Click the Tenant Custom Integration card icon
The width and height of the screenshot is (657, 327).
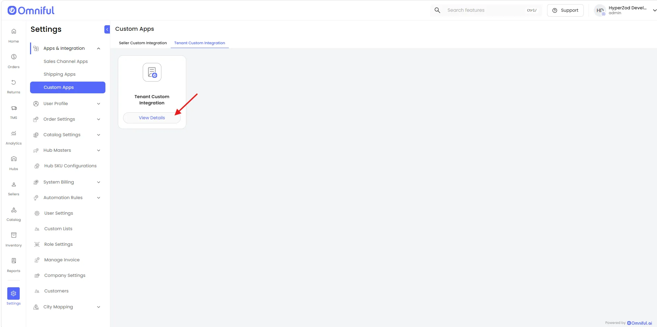pos(152,72)
